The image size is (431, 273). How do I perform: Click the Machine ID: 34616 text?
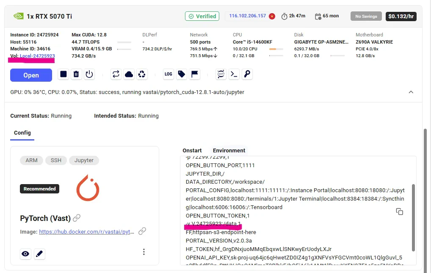coord(30,49)
